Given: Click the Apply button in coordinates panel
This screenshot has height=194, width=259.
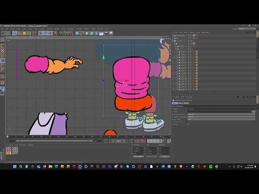Looking at the screenshot, I should [165, 156].
